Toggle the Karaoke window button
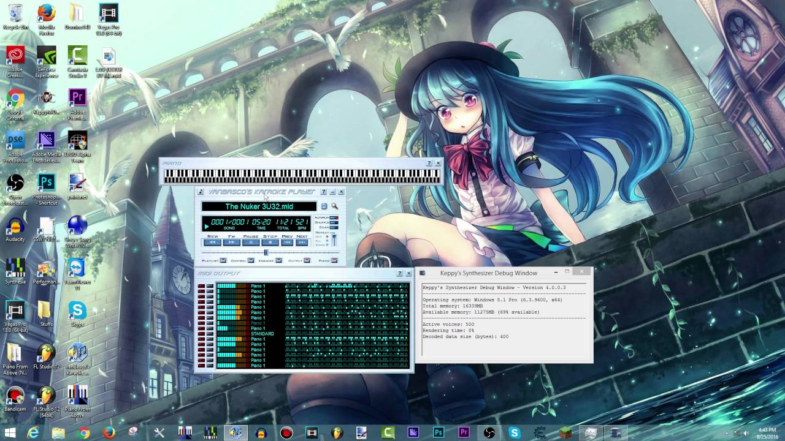Viewport: 785px width, 441px height. pos(279,260)
